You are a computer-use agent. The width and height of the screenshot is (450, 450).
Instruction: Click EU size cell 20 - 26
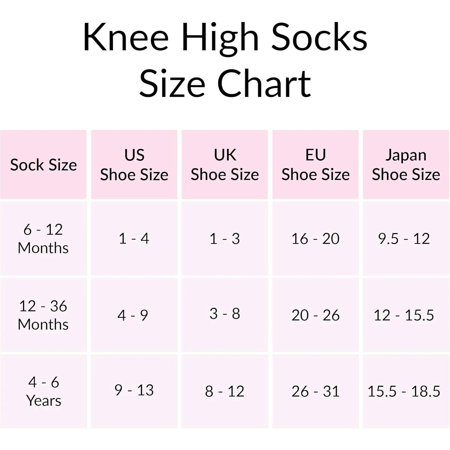[315, 315]
